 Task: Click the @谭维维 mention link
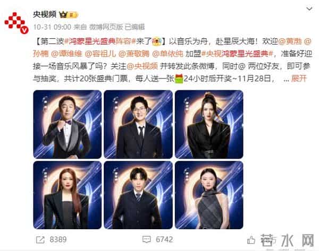(66, 54)
